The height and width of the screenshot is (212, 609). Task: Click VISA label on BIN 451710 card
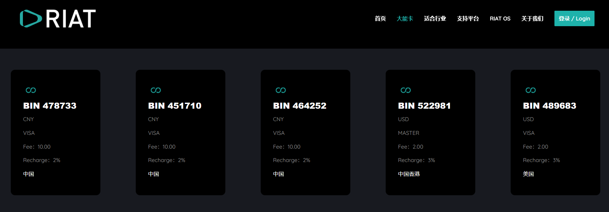coord(154,133)
